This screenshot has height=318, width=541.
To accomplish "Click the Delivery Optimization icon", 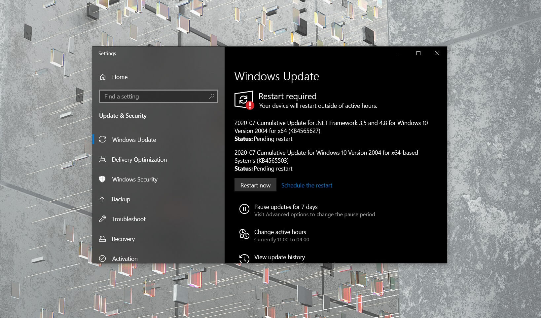I will (102, 159).
